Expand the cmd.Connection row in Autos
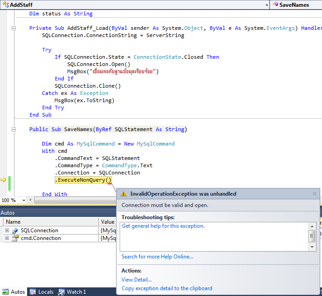Viewport: 322px width, 296px height. point(7,238)
